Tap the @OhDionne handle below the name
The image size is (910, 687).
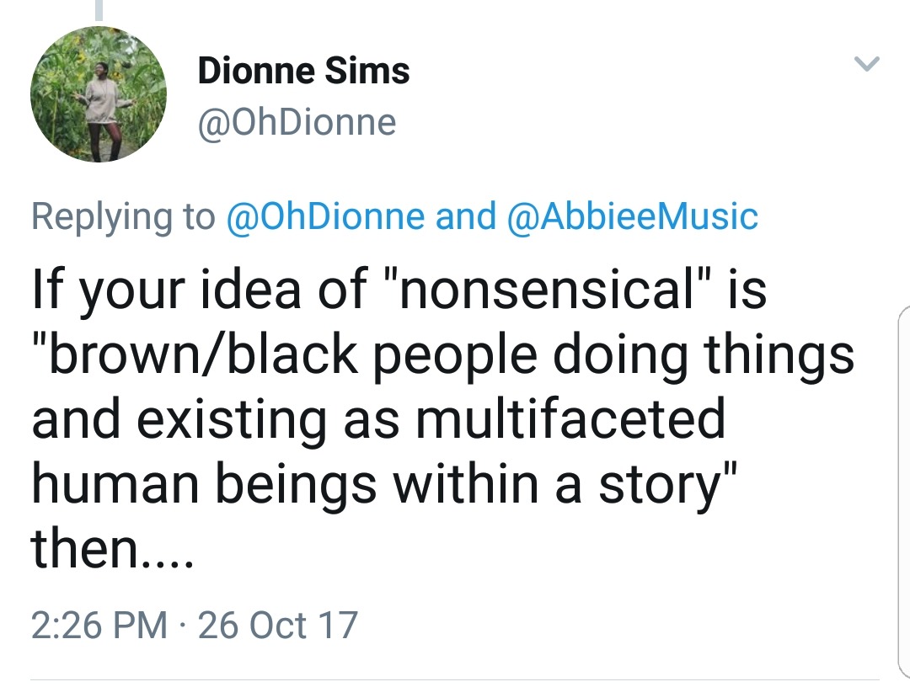click(x=297, y=123)
